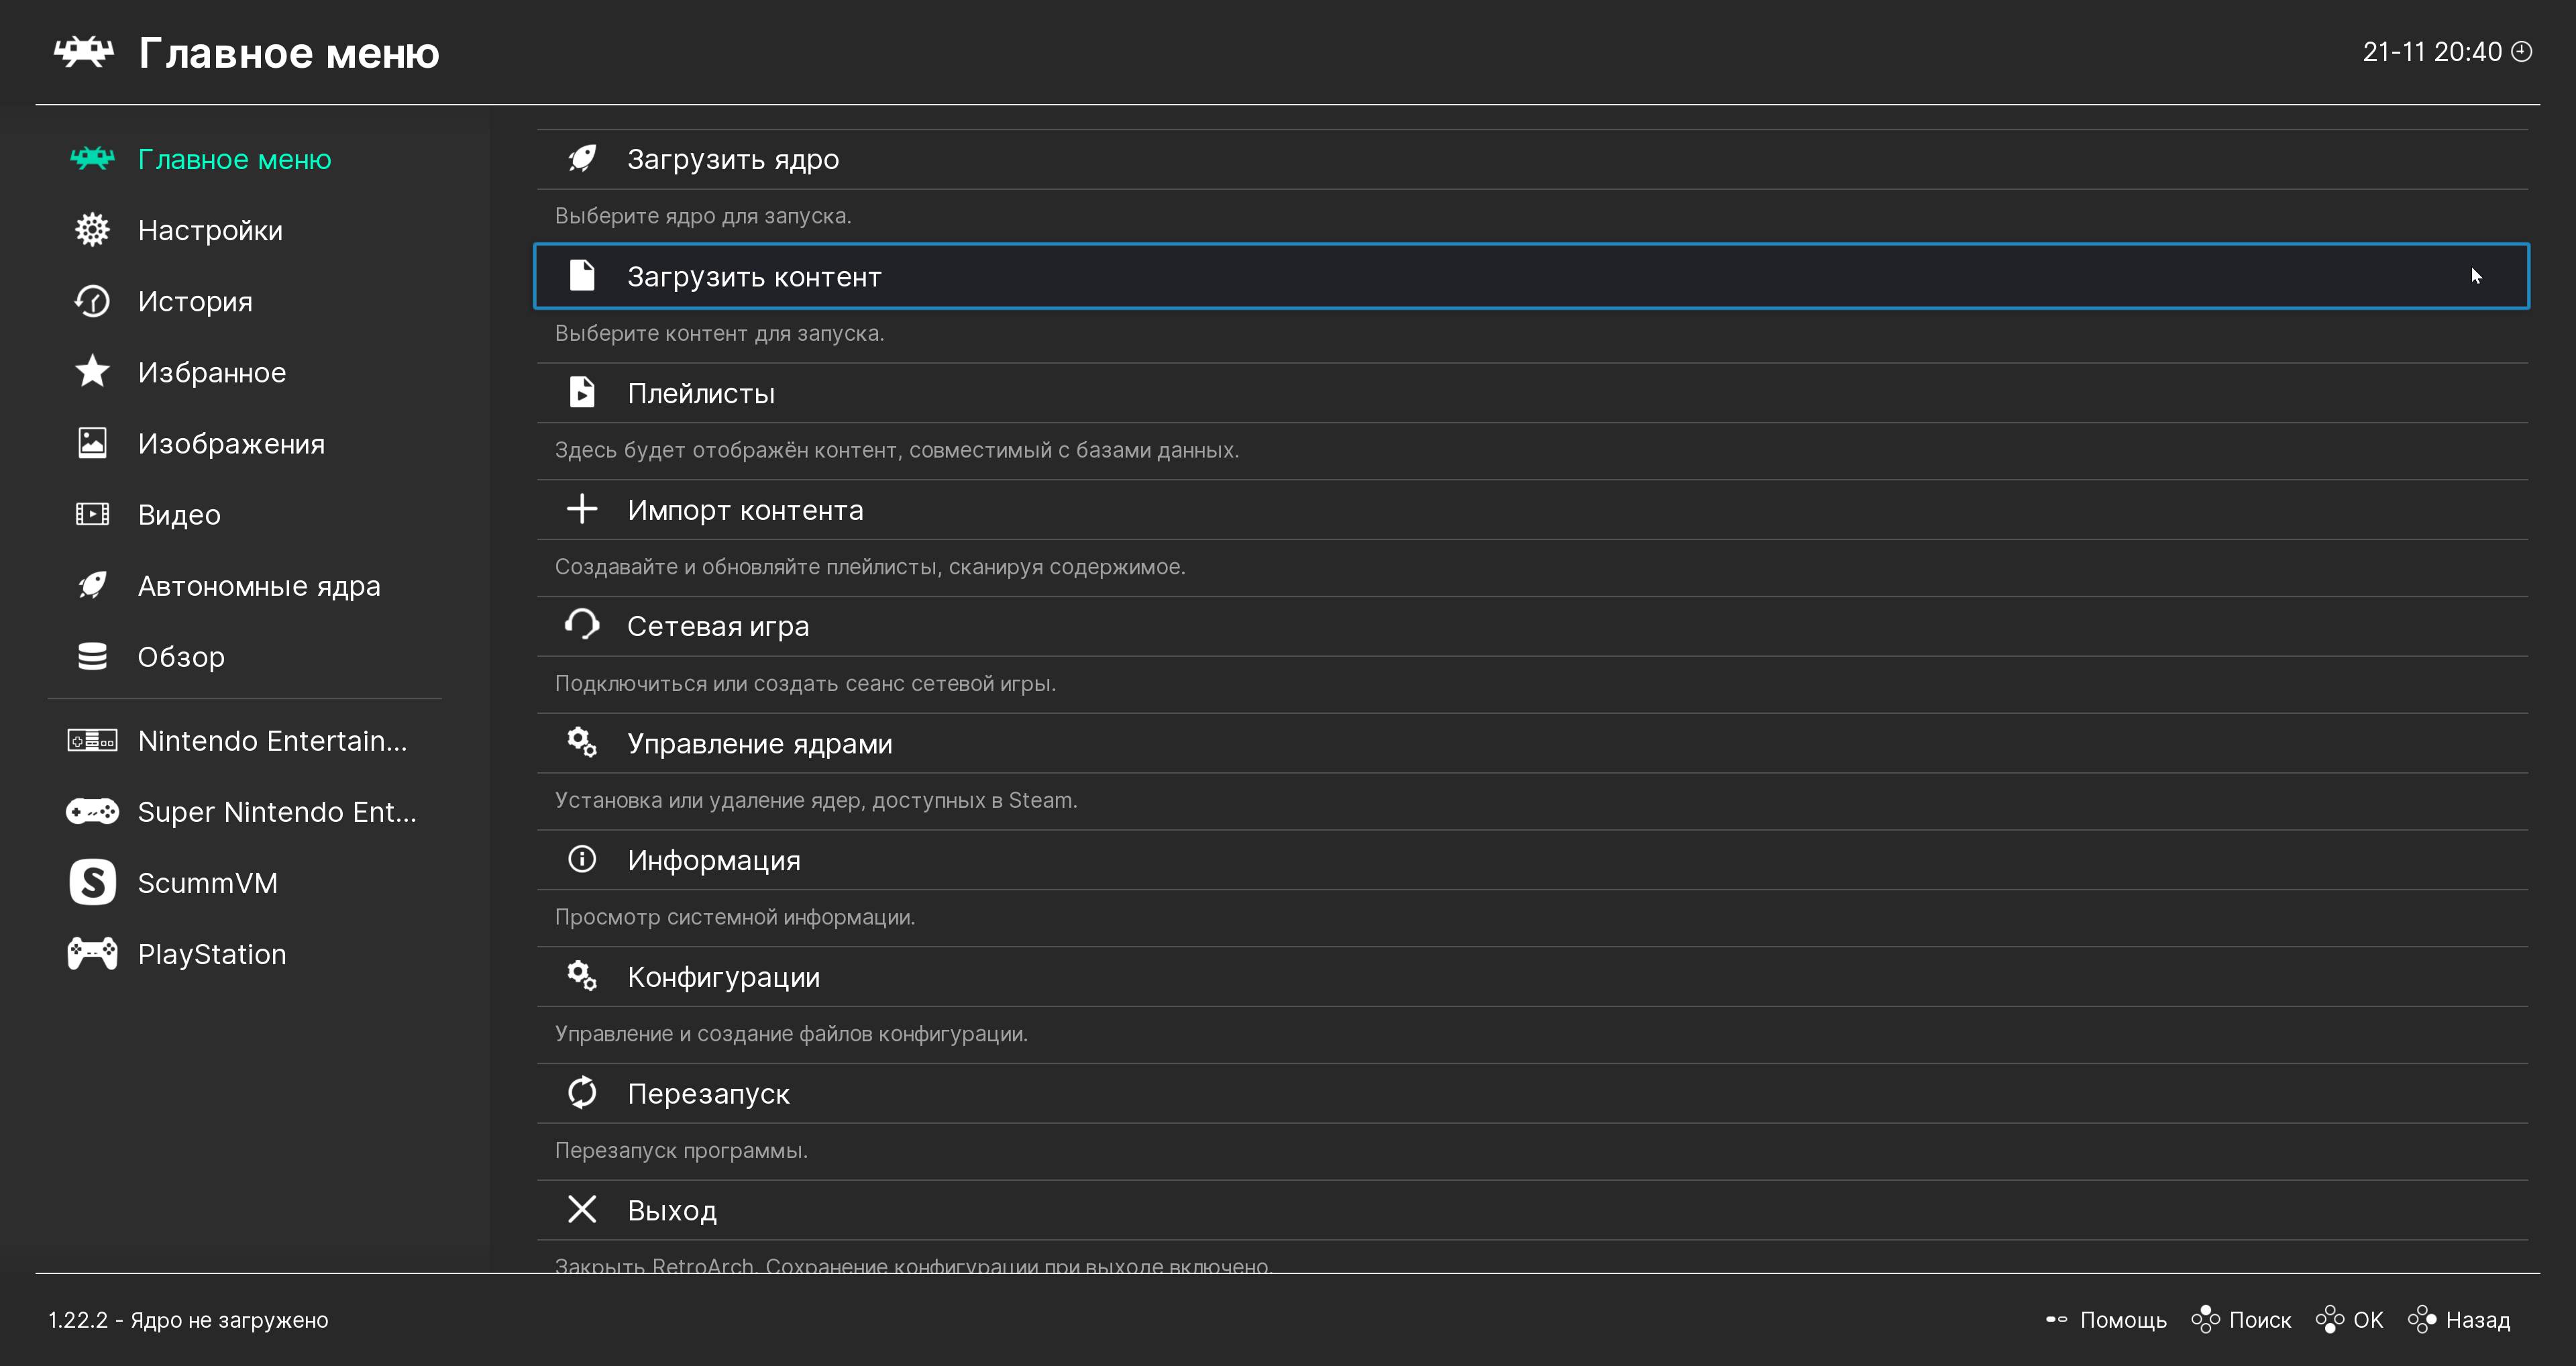Open the Nintendo Entertainment System playlist
Image resolution: width=2576 pixels, height=1366 pixels.
pyautogui.click(x=272, y=741)
